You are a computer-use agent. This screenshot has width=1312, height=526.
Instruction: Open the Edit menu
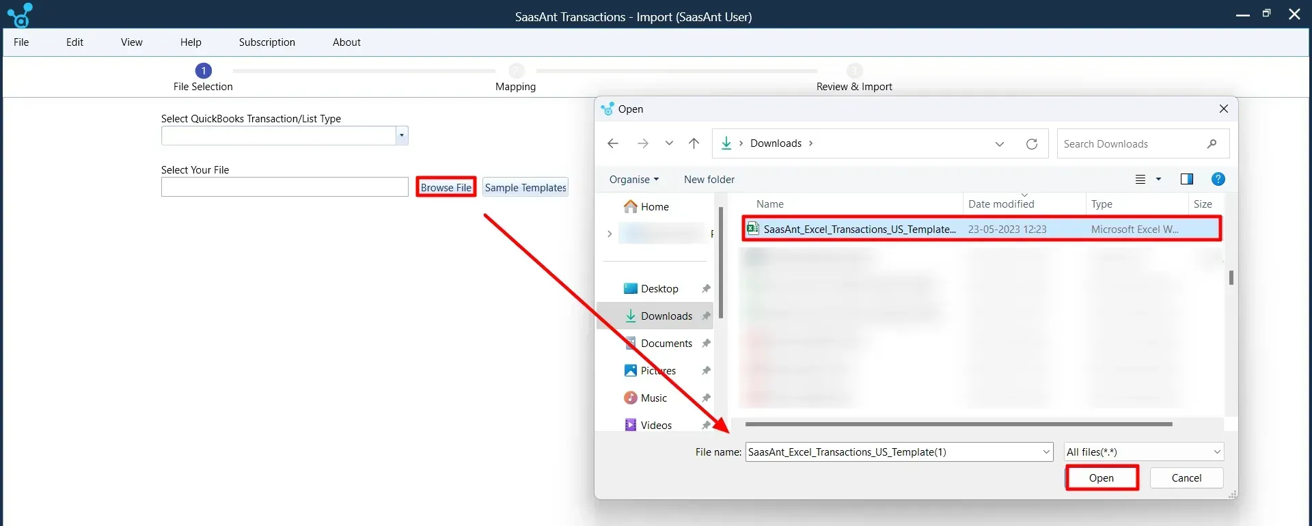click(x=74, y=42)
